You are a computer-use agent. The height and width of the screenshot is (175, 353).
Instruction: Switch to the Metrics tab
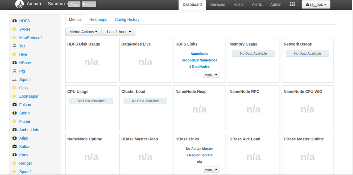[75, 19]
